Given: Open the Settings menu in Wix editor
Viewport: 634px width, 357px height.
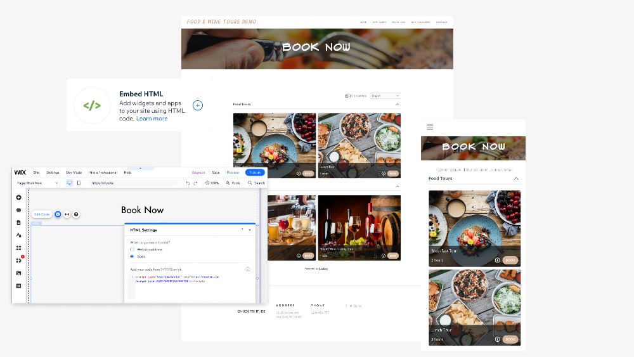Looking at the screenshot, I should [53, 172].
